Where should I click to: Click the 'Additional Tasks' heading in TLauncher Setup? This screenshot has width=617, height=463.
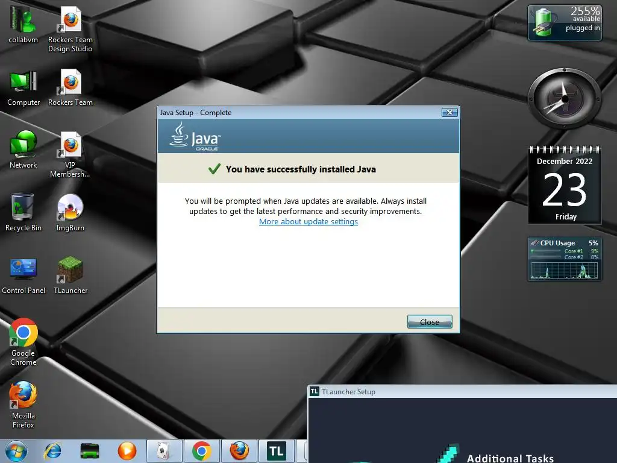tap(510, 458)
